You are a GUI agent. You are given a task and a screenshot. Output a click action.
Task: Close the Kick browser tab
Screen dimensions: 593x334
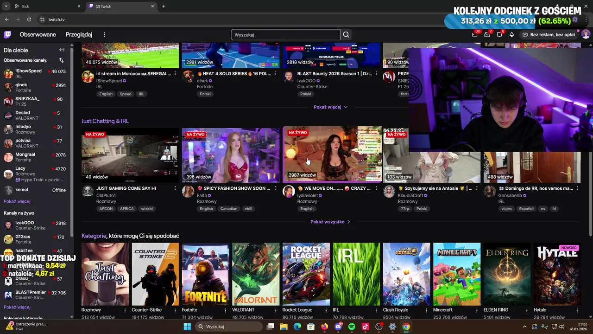[79, 6]
